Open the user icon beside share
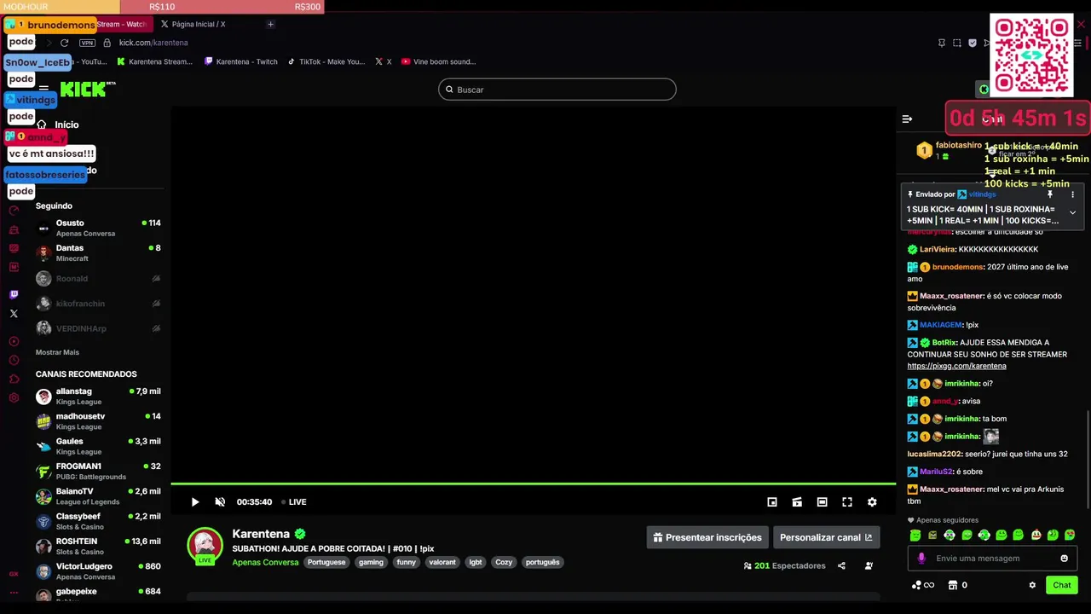Viewport: 1091px width, 614px height. [x=869, y=565]
